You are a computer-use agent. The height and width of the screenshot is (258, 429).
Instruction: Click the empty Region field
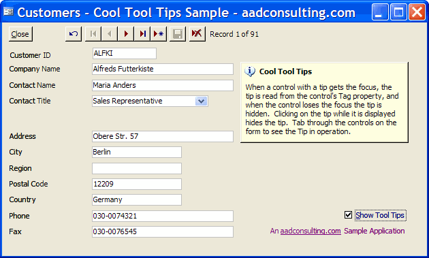[x=137, y=168]
